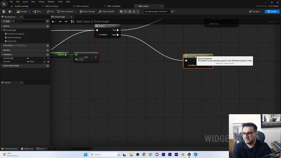Open Chrome from the taskbar
The image size is (281, 158).
(144, 154)
